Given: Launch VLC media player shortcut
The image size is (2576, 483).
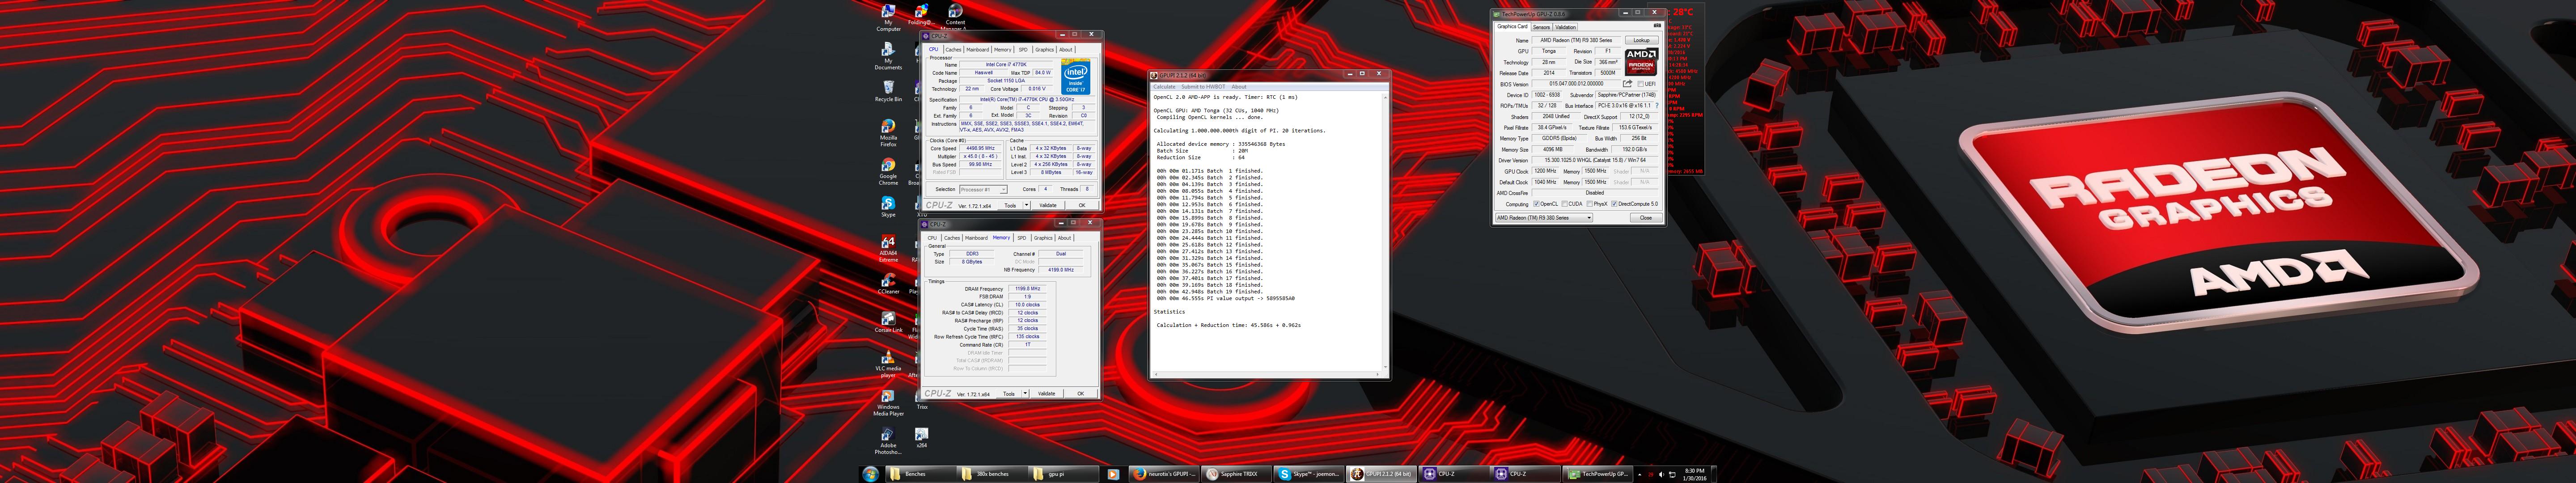Looking at the screenshot, I should click(888, 363).
